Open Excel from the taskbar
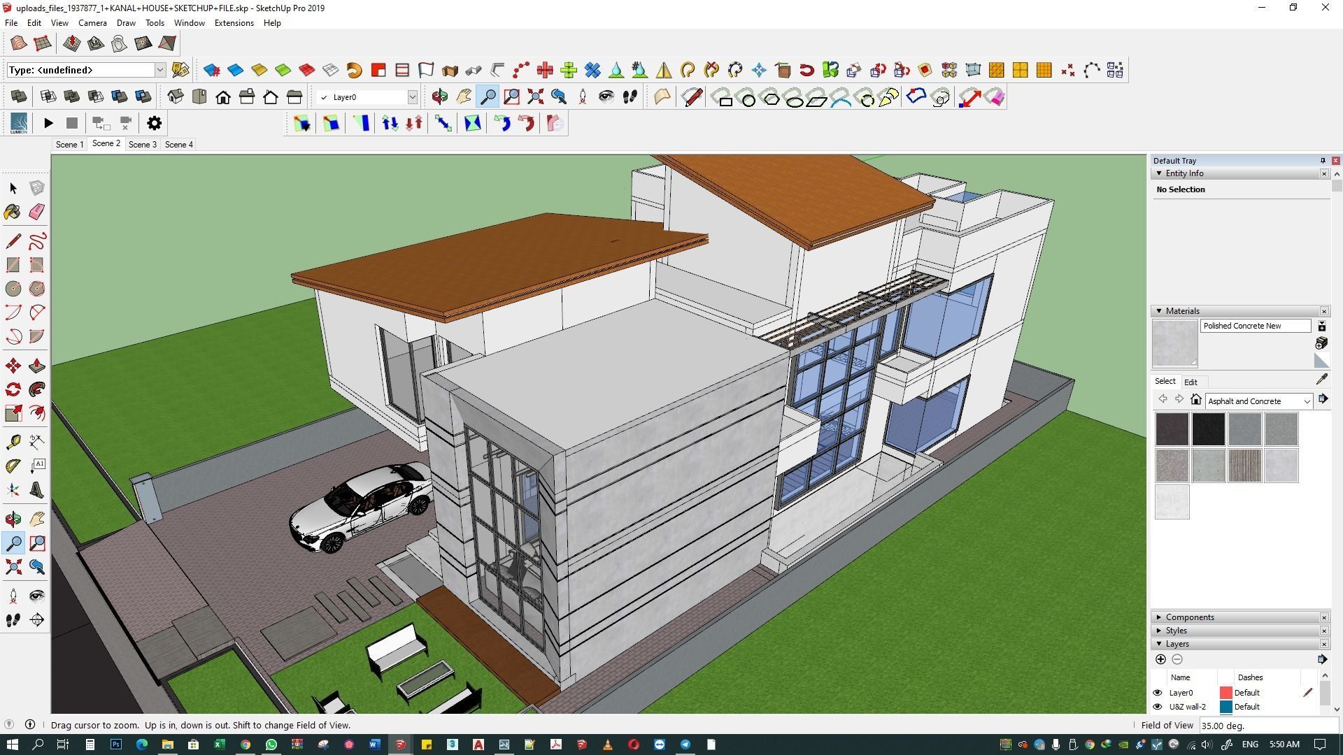 coord(219,745)
